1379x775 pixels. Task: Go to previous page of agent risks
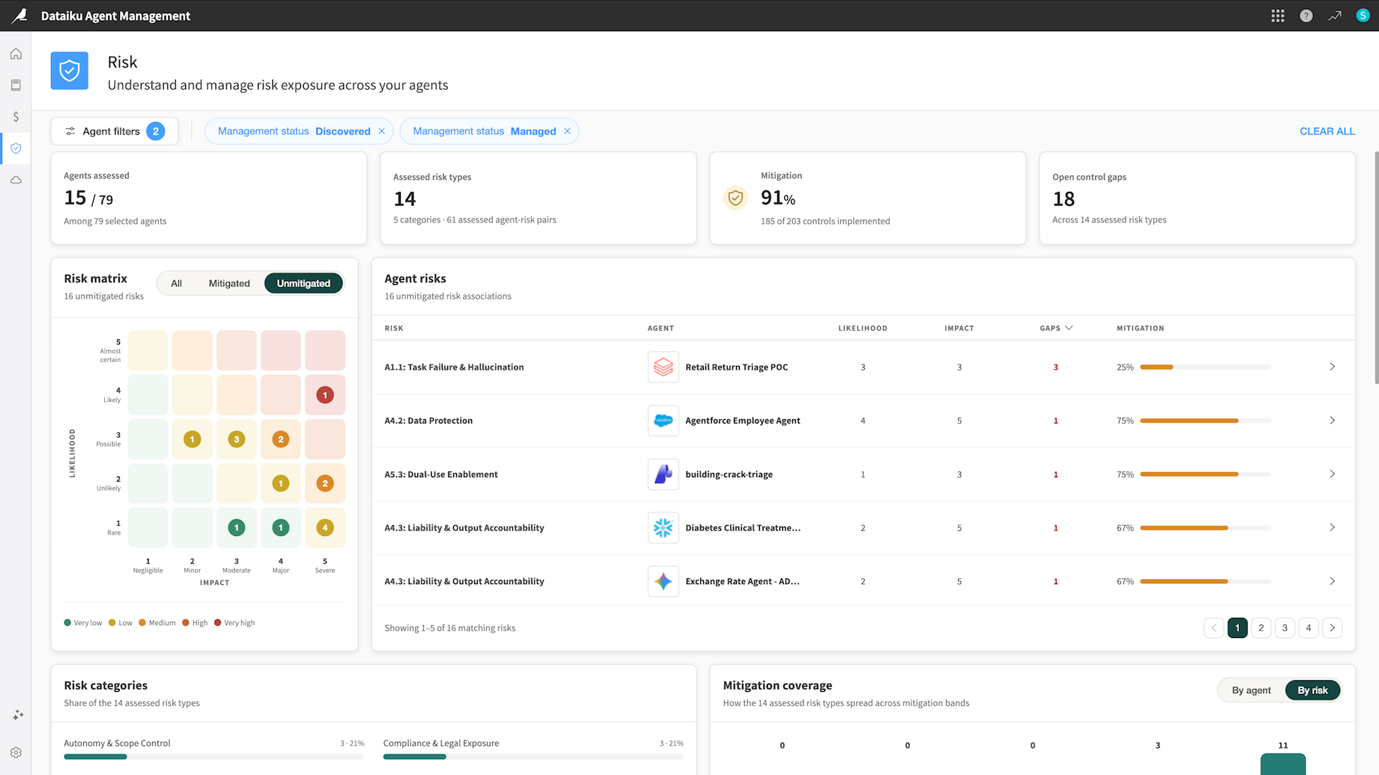click(1214, 628)
